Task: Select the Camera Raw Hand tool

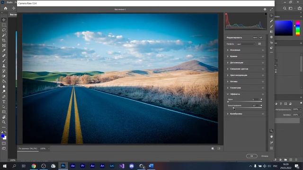Action: (271, 136)
